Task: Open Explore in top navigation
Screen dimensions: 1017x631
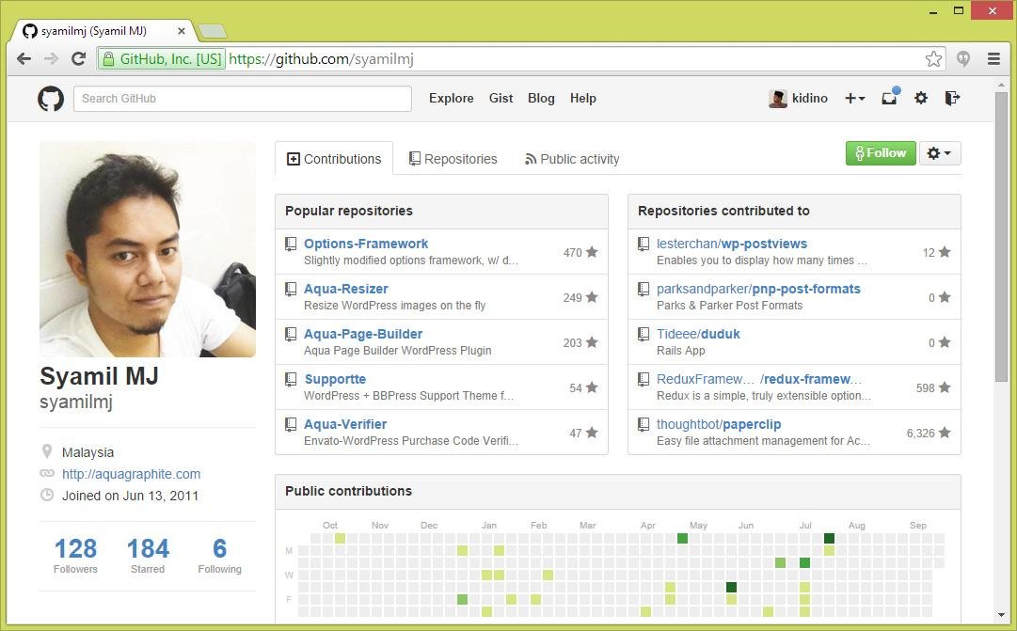Action: coord(452,99)
